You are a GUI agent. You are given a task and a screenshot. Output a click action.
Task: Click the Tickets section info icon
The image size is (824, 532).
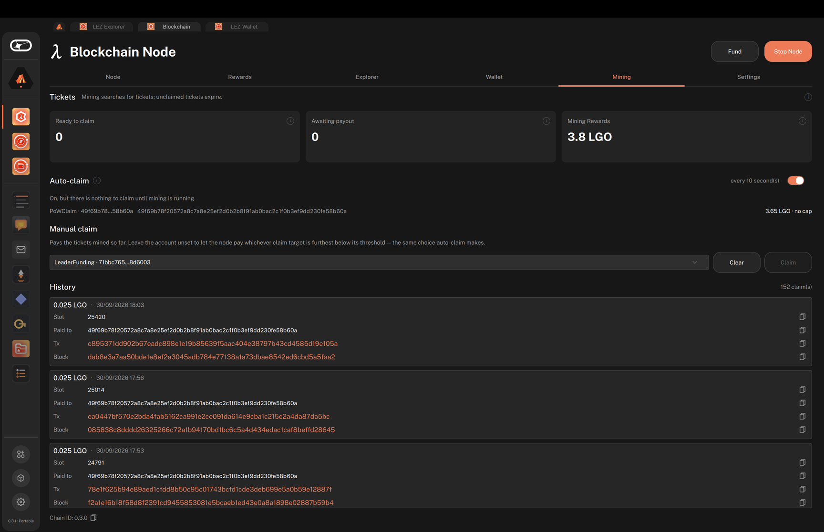click(x=808, y=97)
